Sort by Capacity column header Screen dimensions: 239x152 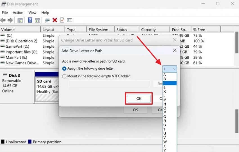pos(154,30)
